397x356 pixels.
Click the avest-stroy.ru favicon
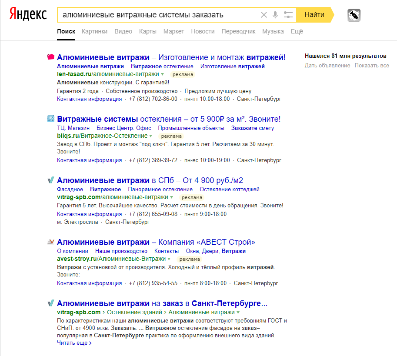point(51,242)
